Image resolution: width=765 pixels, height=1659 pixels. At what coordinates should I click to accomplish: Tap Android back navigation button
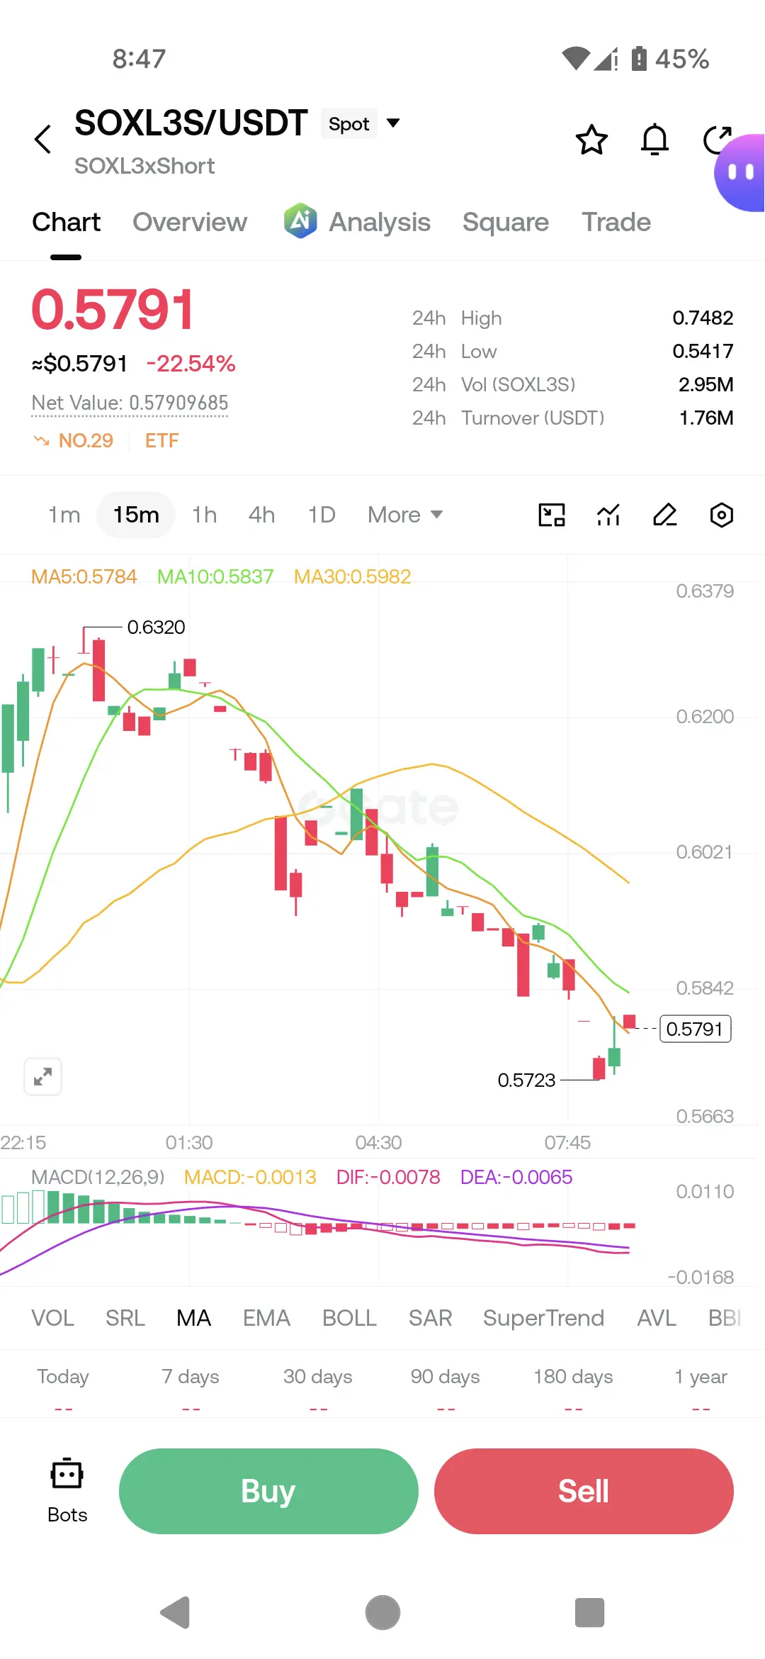point(176,1613)
